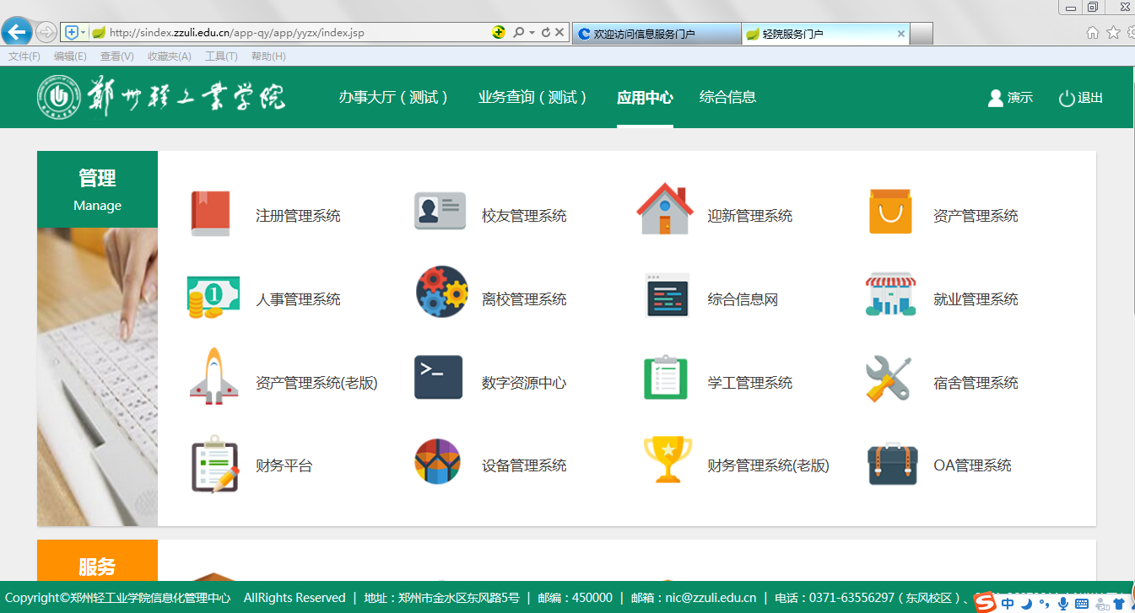This screenshot has width=1135, height=613.
Task: Click the microphone voice input icon
Action: pos(1062,604)
